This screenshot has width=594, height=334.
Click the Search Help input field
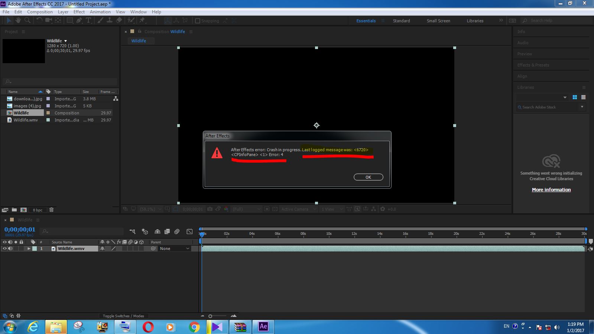click(557, 20)
